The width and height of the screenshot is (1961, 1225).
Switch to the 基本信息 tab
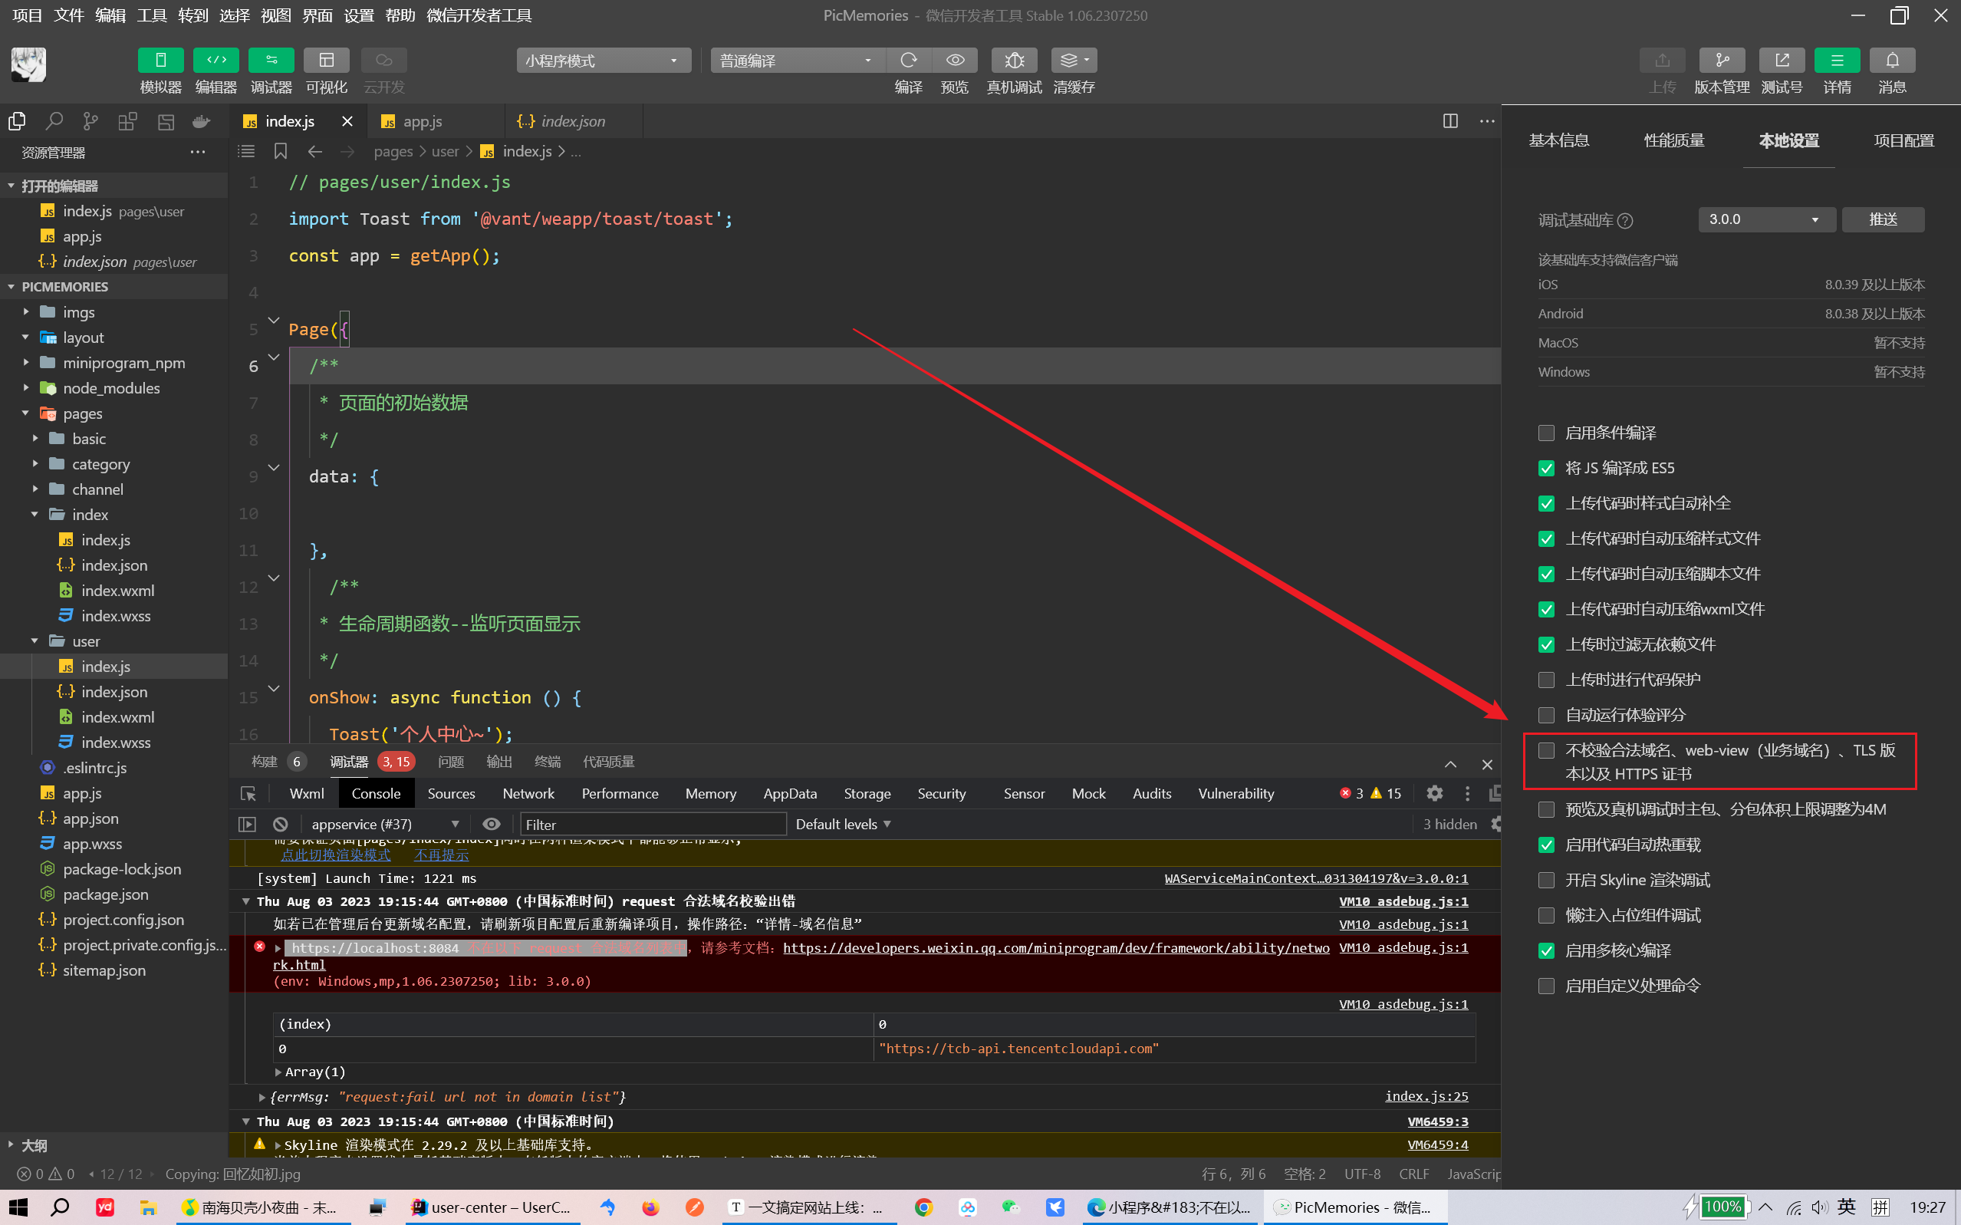pyautogui.click(x=1558, y=141)
